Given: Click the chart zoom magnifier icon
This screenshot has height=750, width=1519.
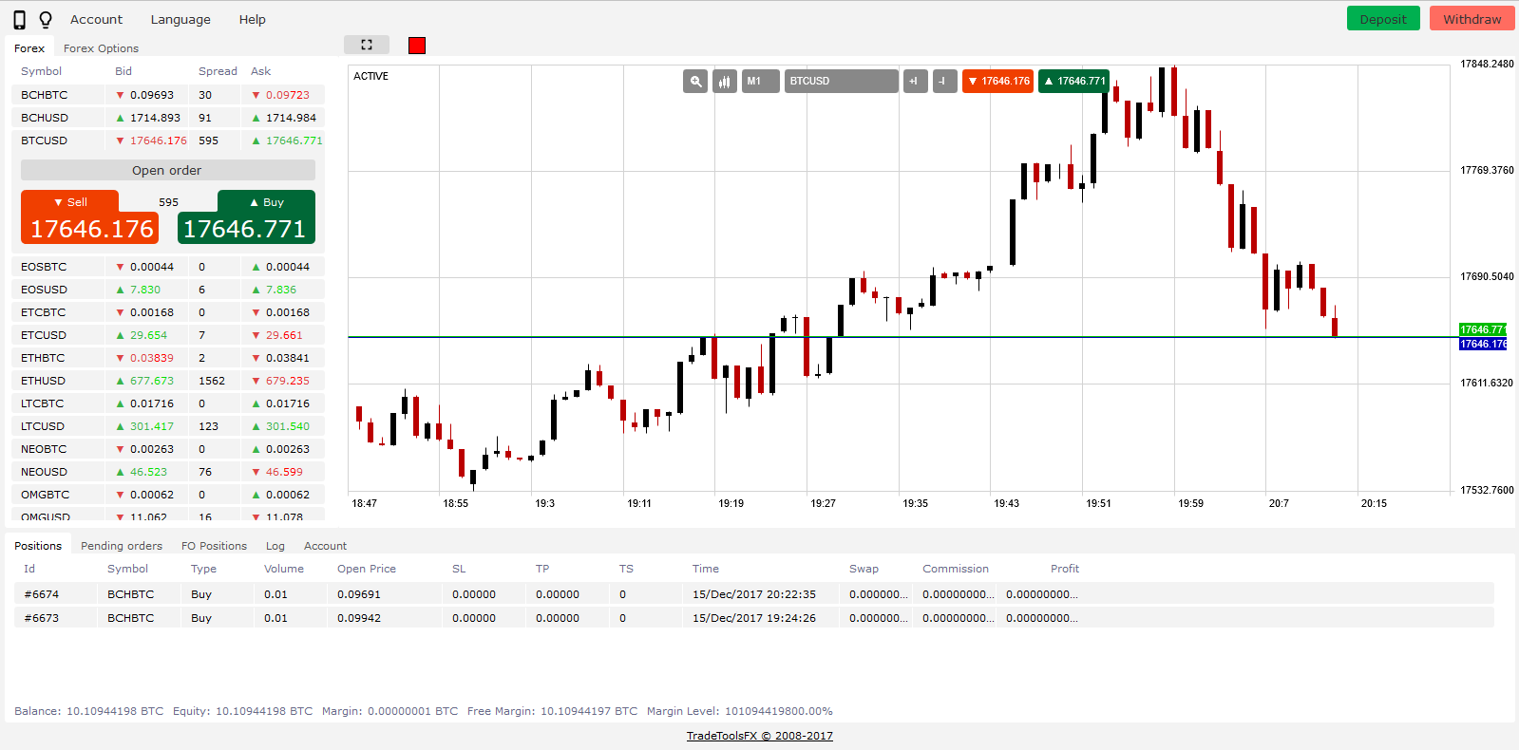Looking at the screenshot, I should coord(695,82).
